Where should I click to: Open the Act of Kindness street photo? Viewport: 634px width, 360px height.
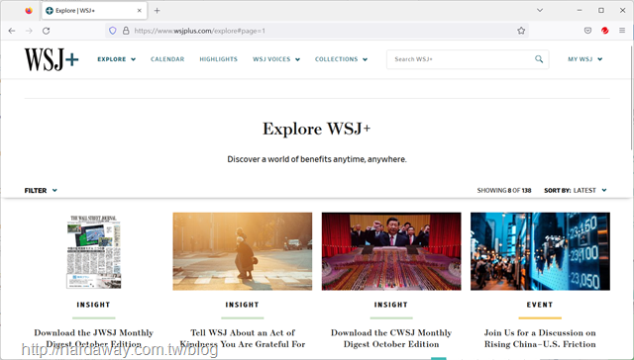[x=243, y=251]
